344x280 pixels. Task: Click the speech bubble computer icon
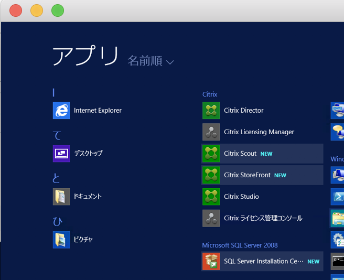[337, 132]
